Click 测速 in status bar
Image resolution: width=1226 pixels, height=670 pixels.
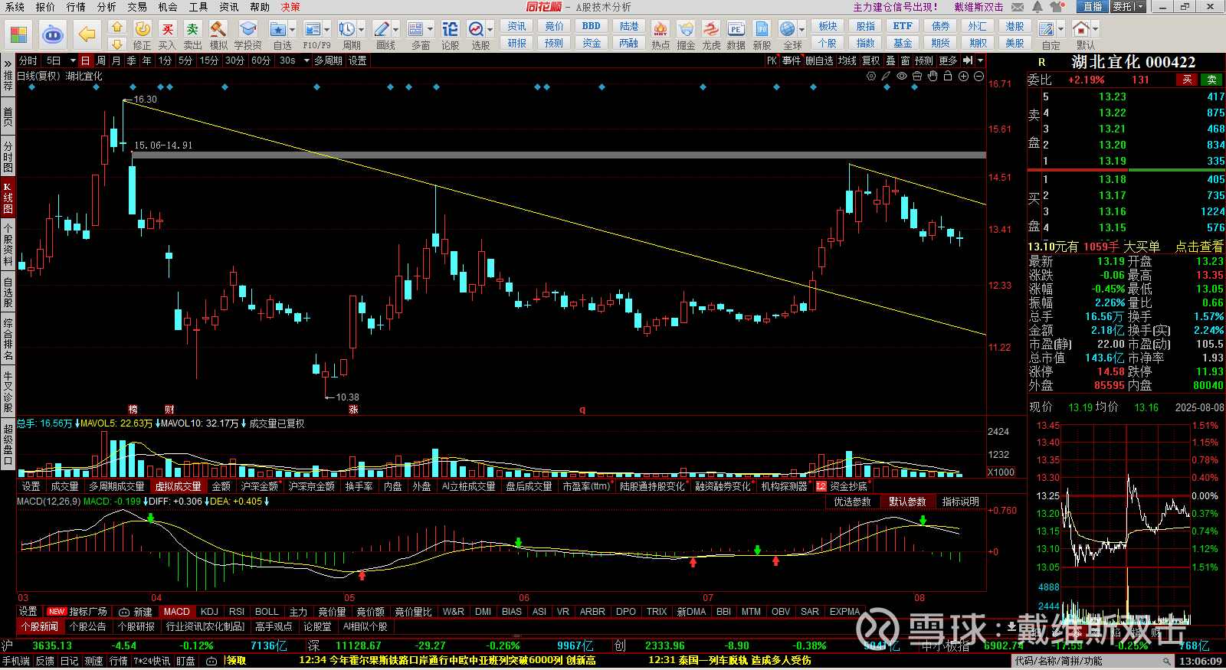pyautogui.click(x=93, y=661)
